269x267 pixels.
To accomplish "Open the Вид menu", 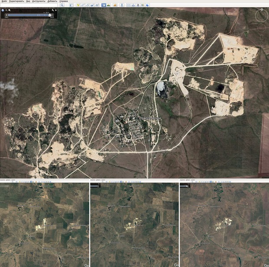I will [x=28, y=1].
